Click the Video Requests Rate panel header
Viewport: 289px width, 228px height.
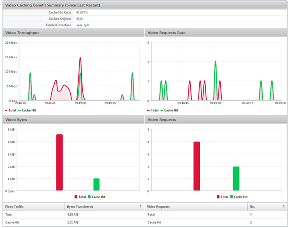click(216, 33)
